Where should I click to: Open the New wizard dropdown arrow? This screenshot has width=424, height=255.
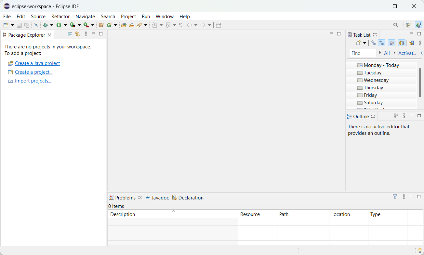click(x=12, y=25)
